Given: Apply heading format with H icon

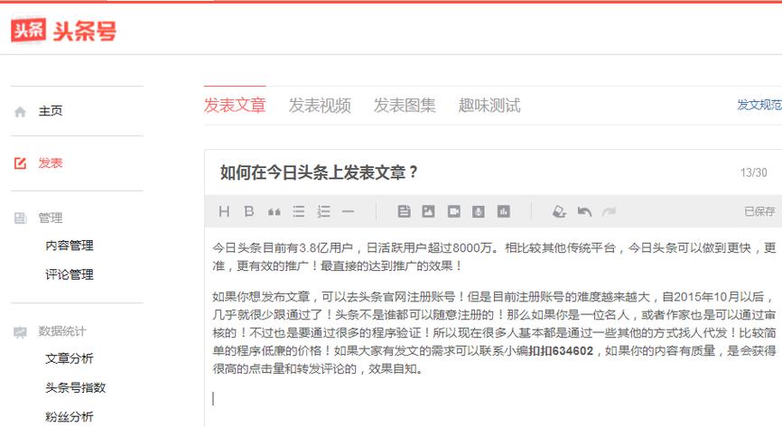Looking at the screenshot, I should coord(224,211).
